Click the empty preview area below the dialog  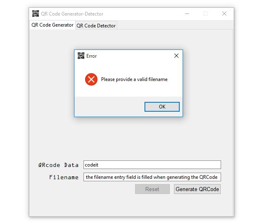point(131,137)
